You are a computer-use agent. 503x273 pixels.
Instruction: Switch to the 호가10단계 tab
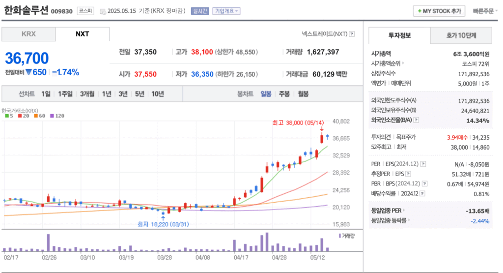tap(461, 35)
